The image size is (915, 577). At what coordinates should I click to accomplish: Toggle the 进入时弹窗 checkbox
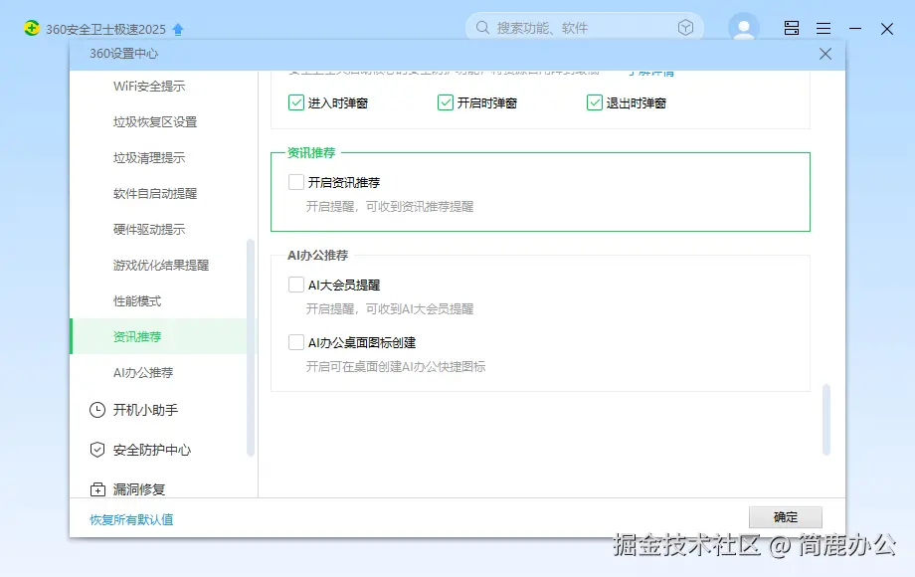click(295, 102)
